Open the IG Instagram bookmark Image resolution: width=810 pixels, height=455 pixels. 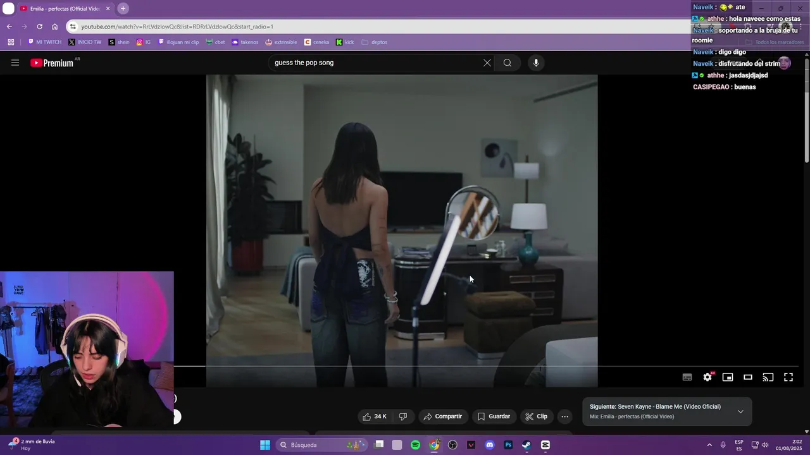[x=144, y=42]
